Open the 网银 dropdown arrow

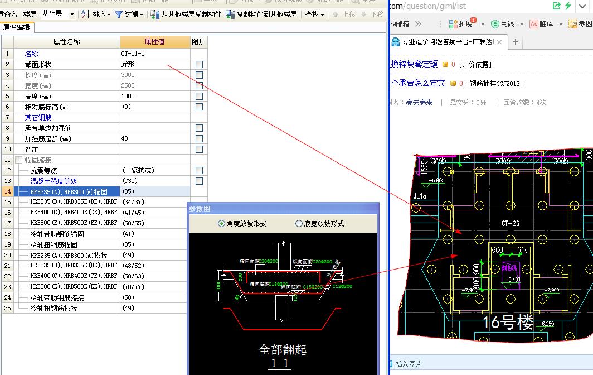click(522, 24)
